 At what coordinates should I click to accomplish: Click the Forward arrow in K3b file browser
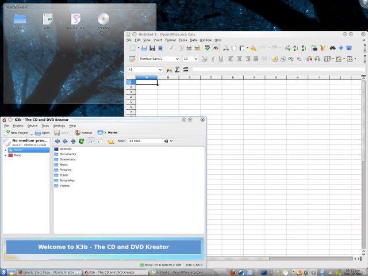[x=65, y=141]
